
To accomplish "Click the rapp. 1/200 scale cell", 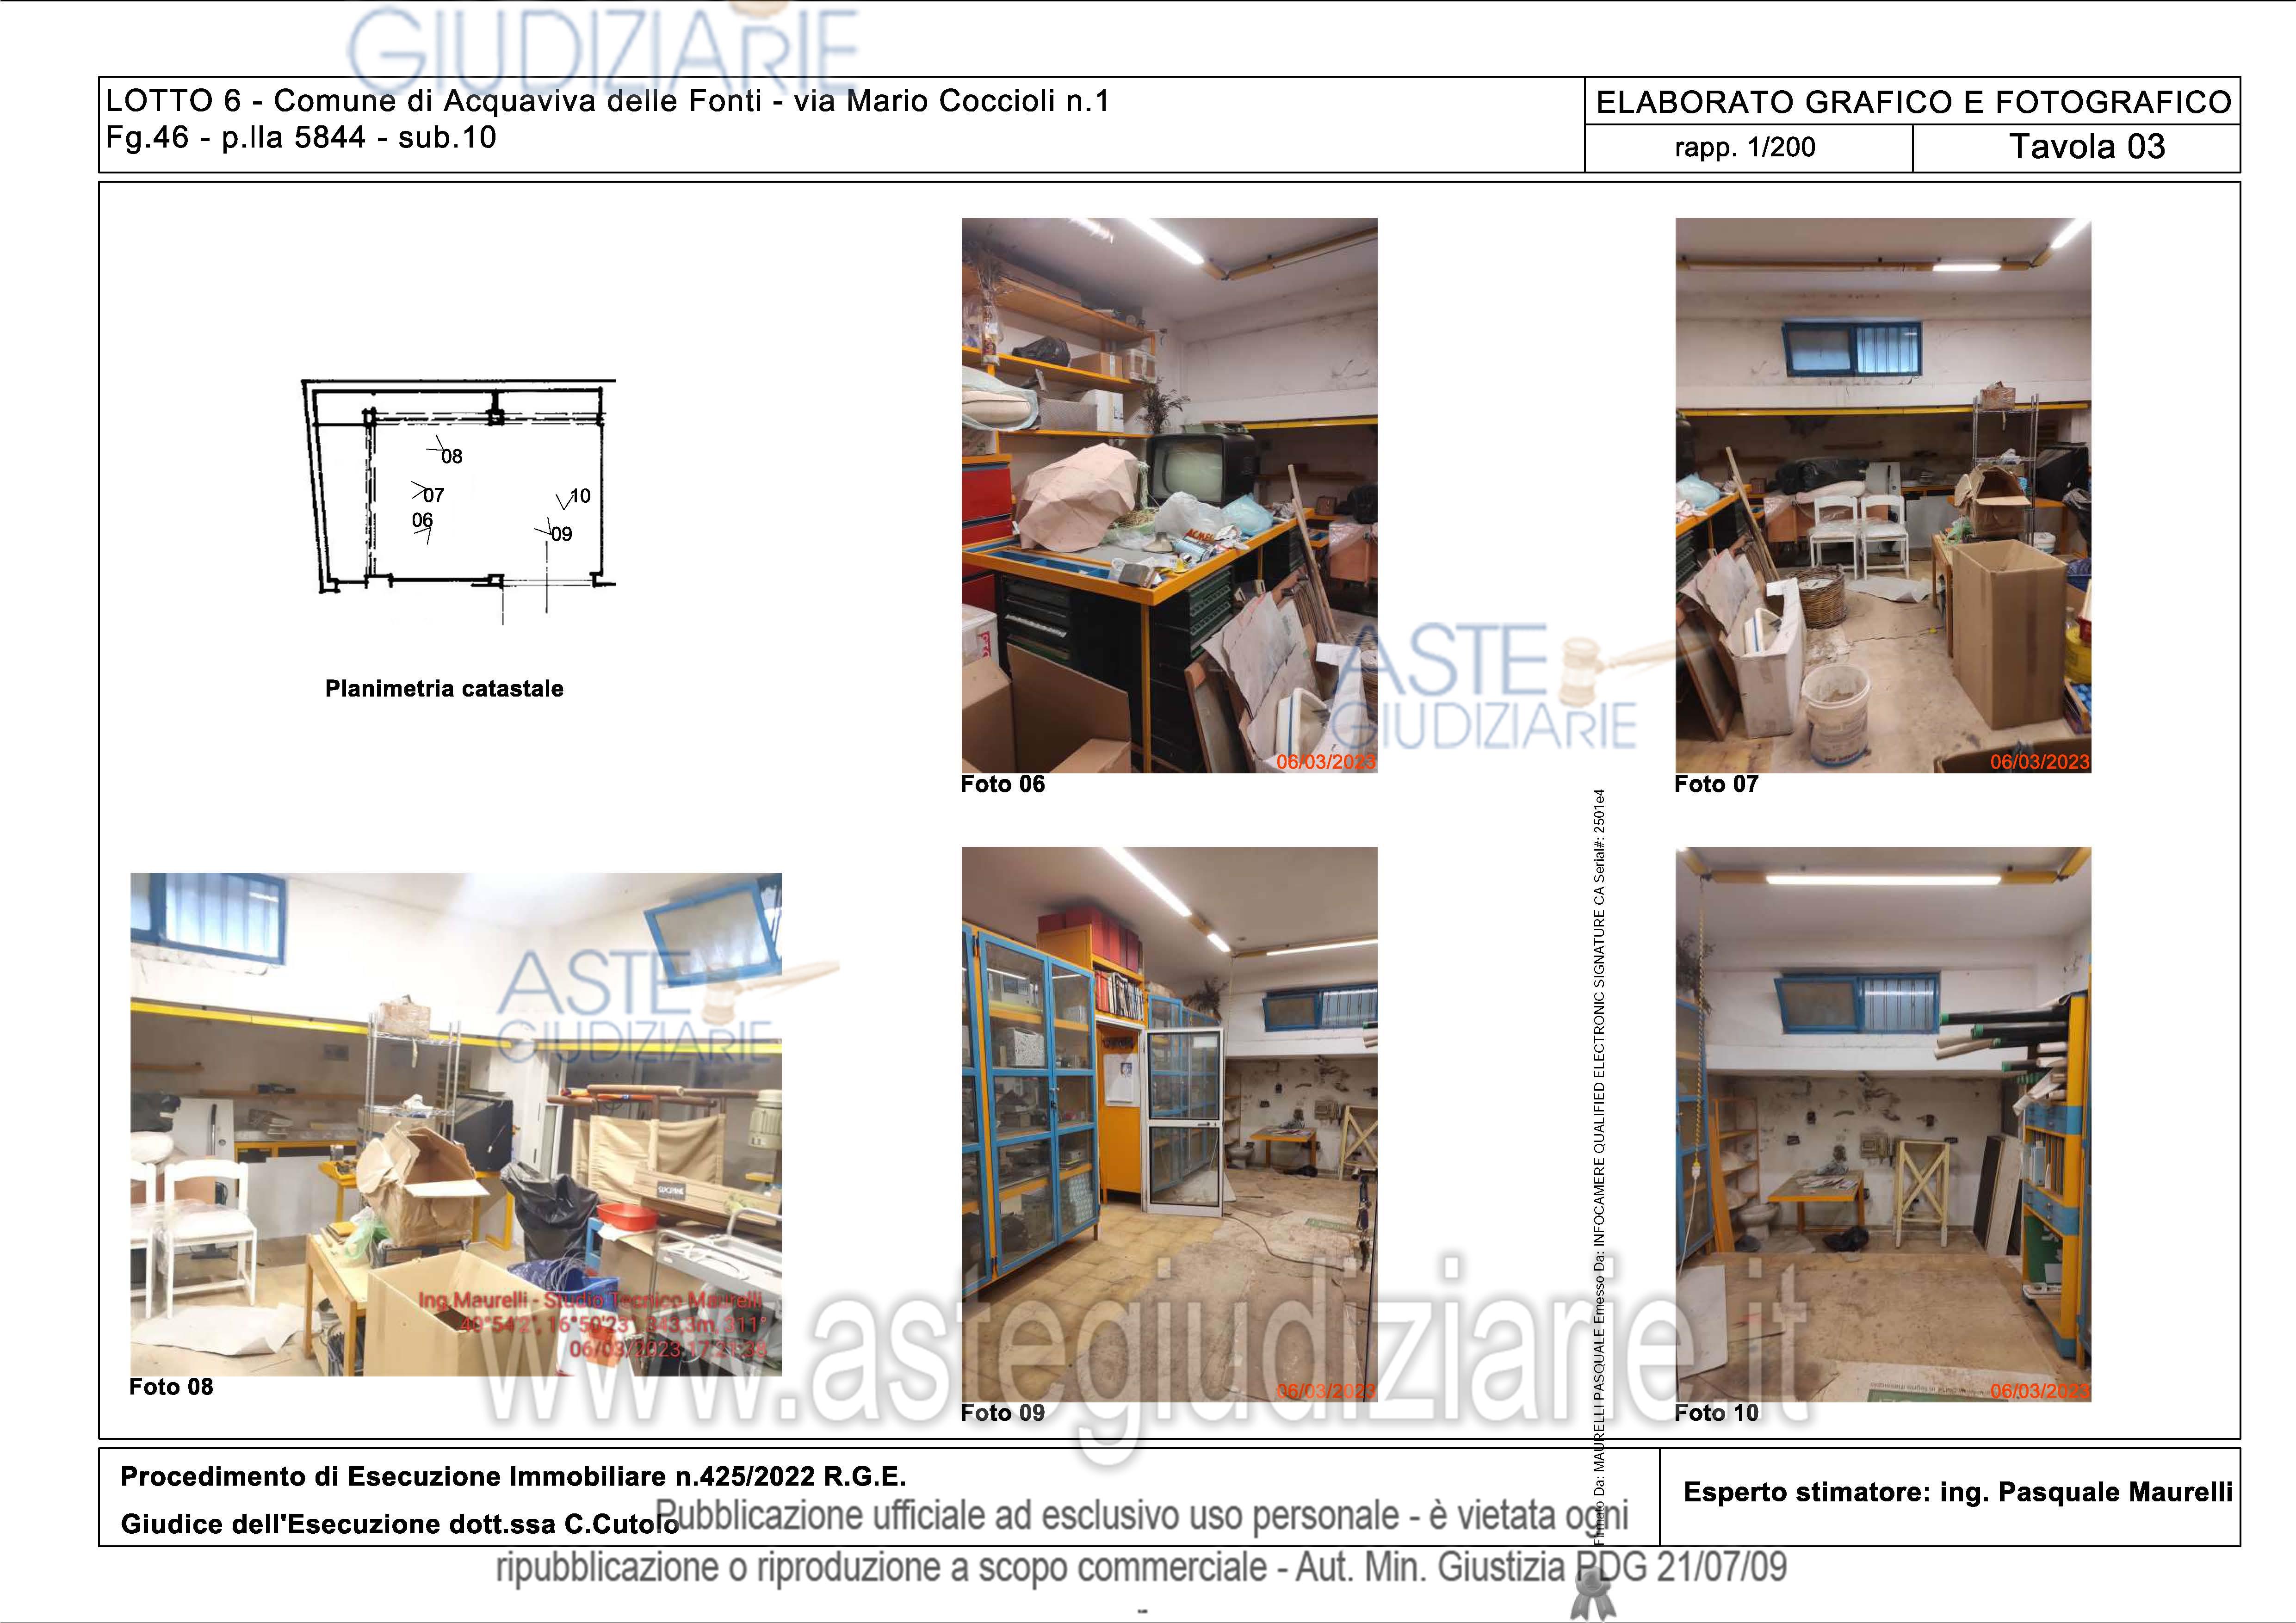I will pyautogui.click(x=1744, y=148).
